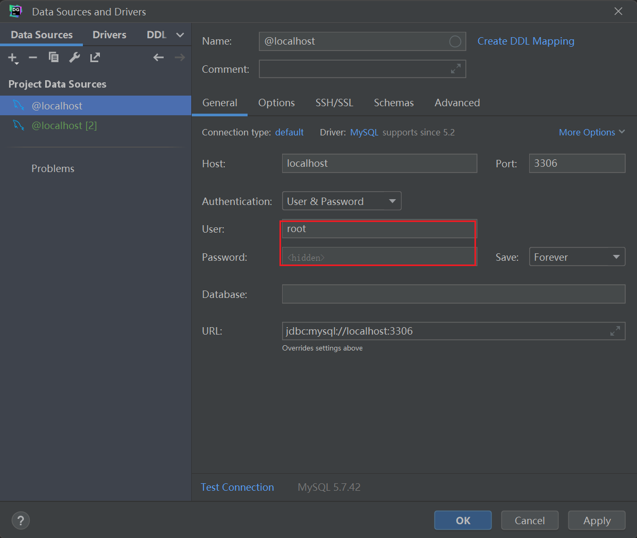The width and height of the screenshot is (637, 538).
Task: Open help with the question mark button
Action: [21, 520]
